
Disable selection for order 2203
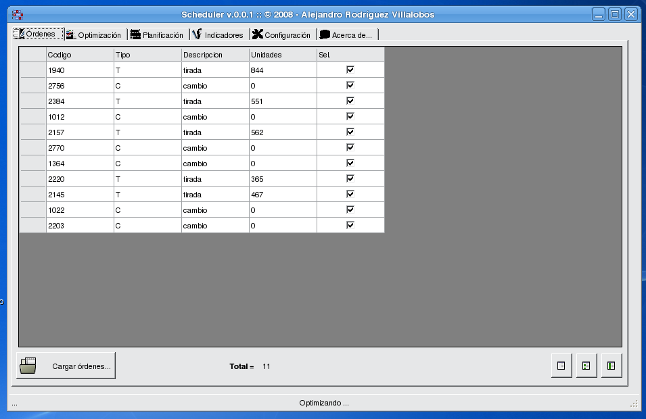pos(350,225)
